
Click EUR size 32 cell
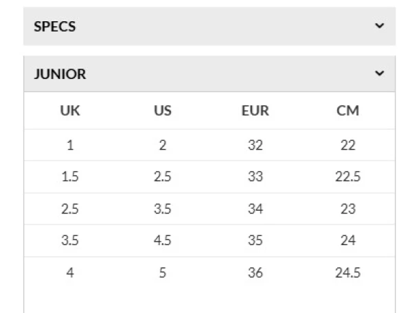[255, 146]
